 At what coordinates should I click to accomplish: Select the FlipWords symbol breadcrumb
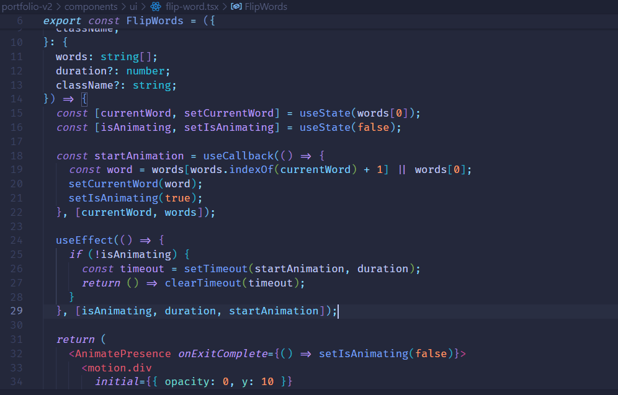coord(267,7)
